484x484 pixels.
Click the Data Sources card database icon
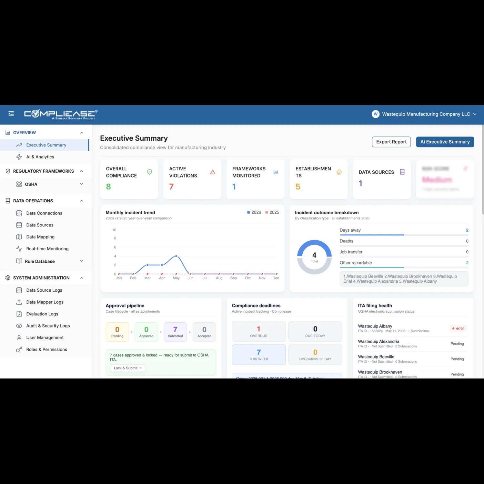click(402, 172)
